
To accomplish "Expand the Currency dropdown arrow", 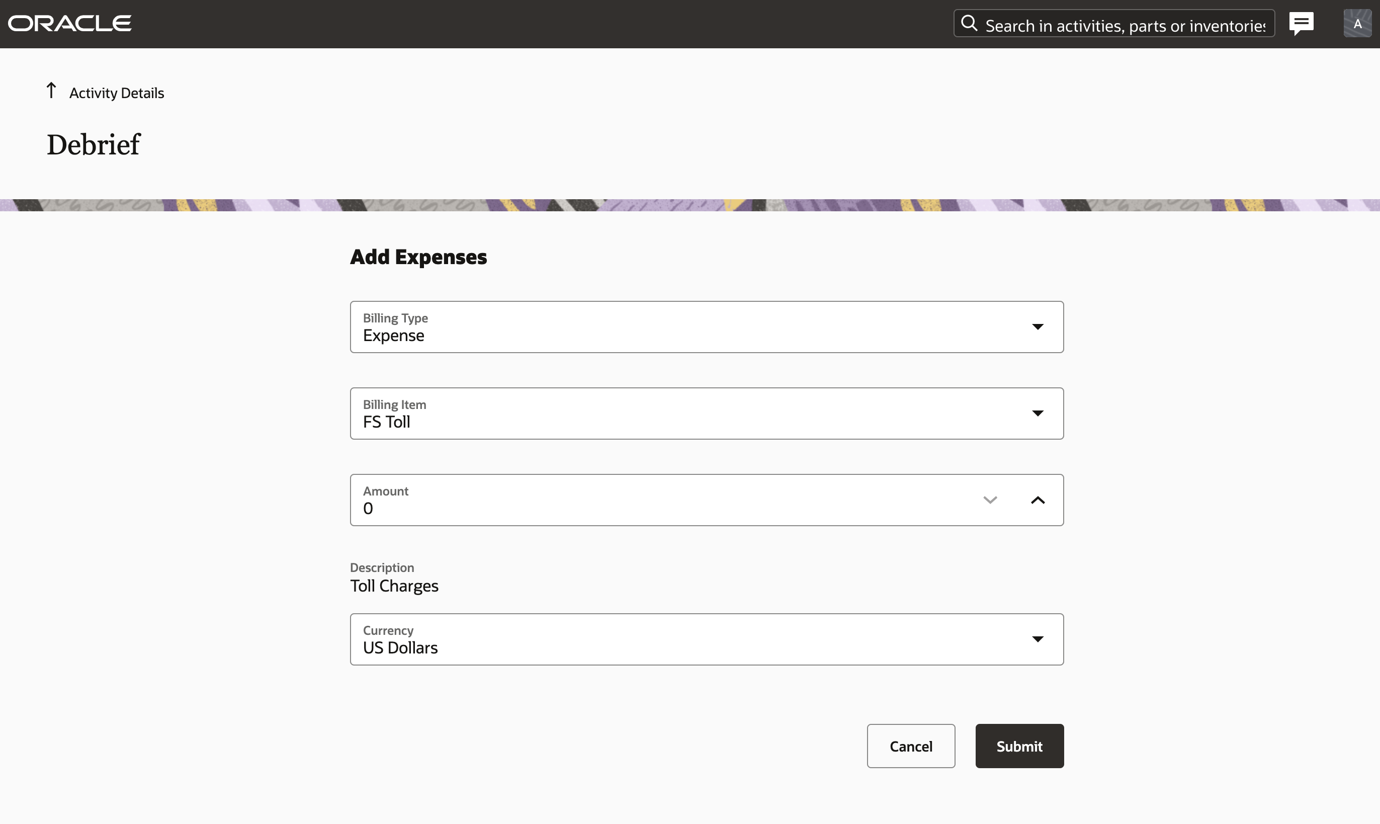I will point(1038,639).
